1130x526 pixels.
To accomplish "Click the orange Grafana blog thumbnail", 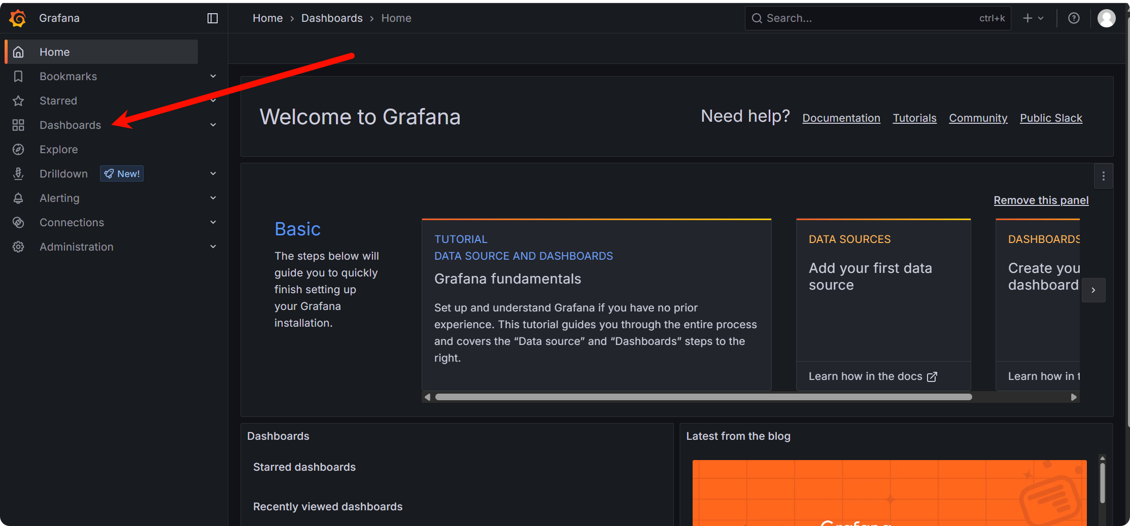I will click(x=889, y=493).
